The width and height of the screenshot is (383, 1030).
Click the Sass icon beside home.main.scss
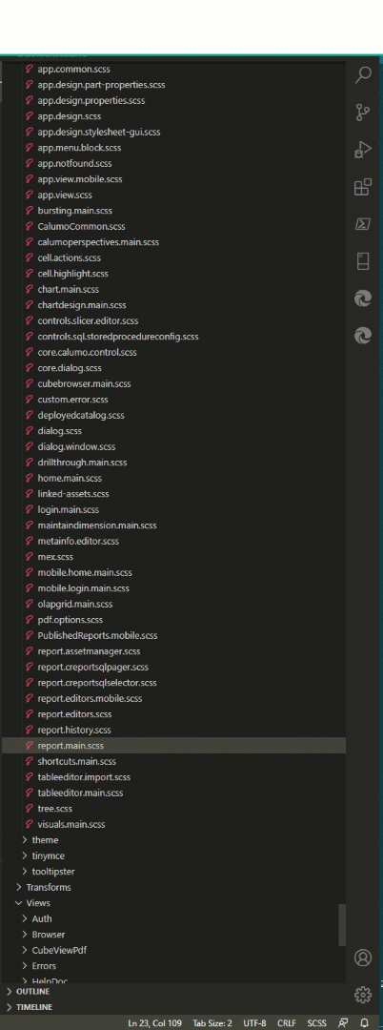pos(29,478)
